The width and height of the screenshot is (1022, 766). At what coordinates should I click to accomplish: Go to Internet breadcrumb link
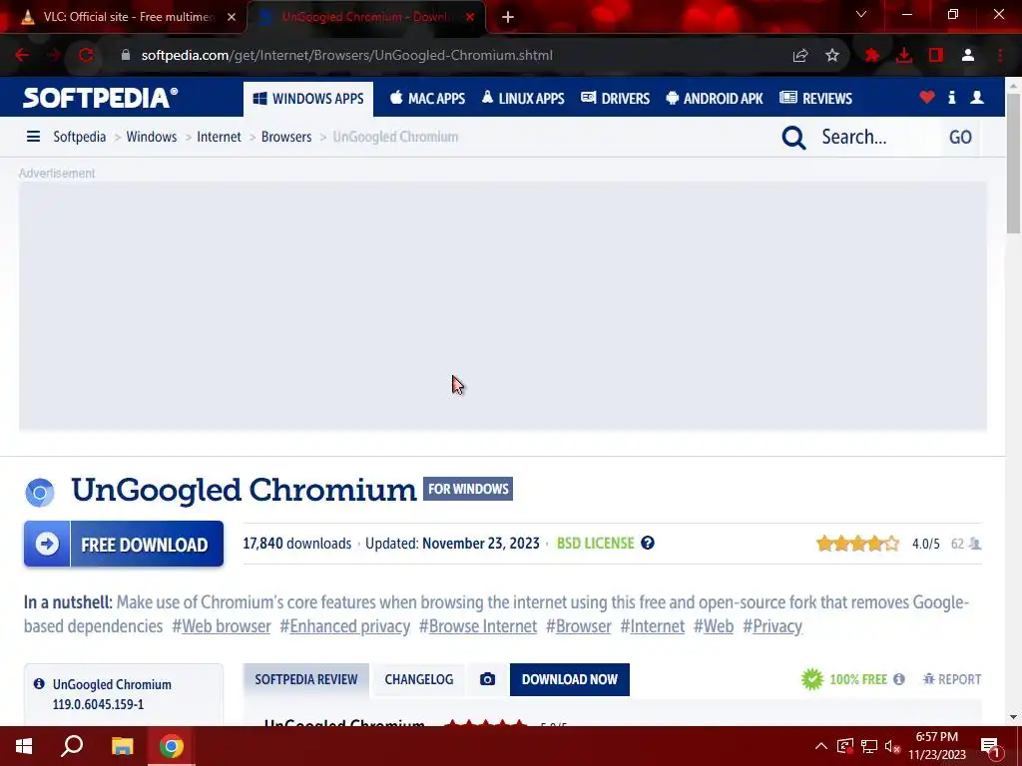(x=219, y=137)
